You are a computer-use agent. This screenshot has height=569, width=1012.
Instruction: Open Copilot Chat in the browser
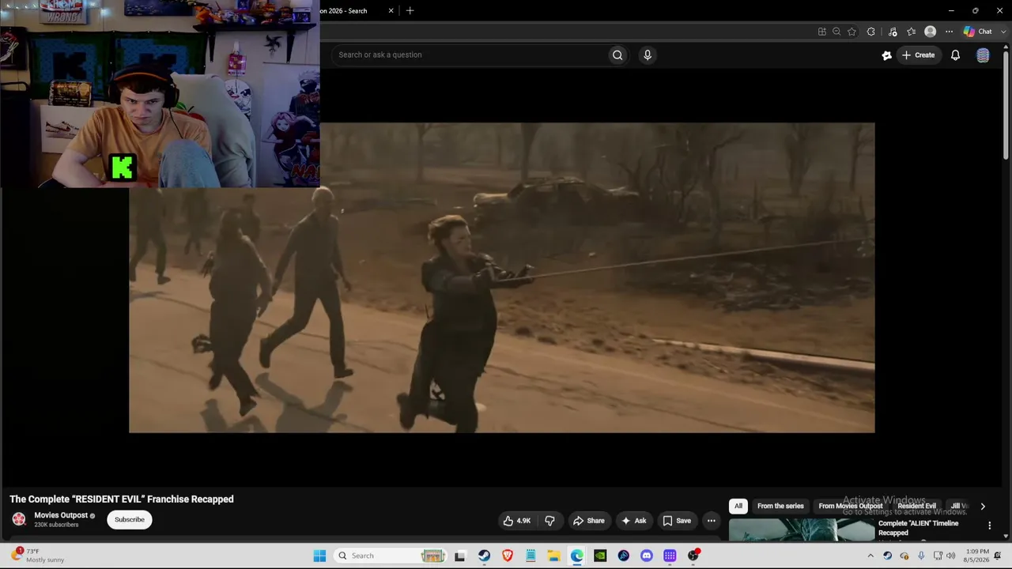pos(977,32)
